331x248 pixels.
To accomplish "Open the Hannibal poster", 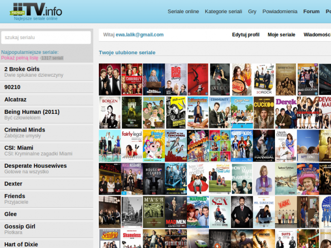I will 264,146.
